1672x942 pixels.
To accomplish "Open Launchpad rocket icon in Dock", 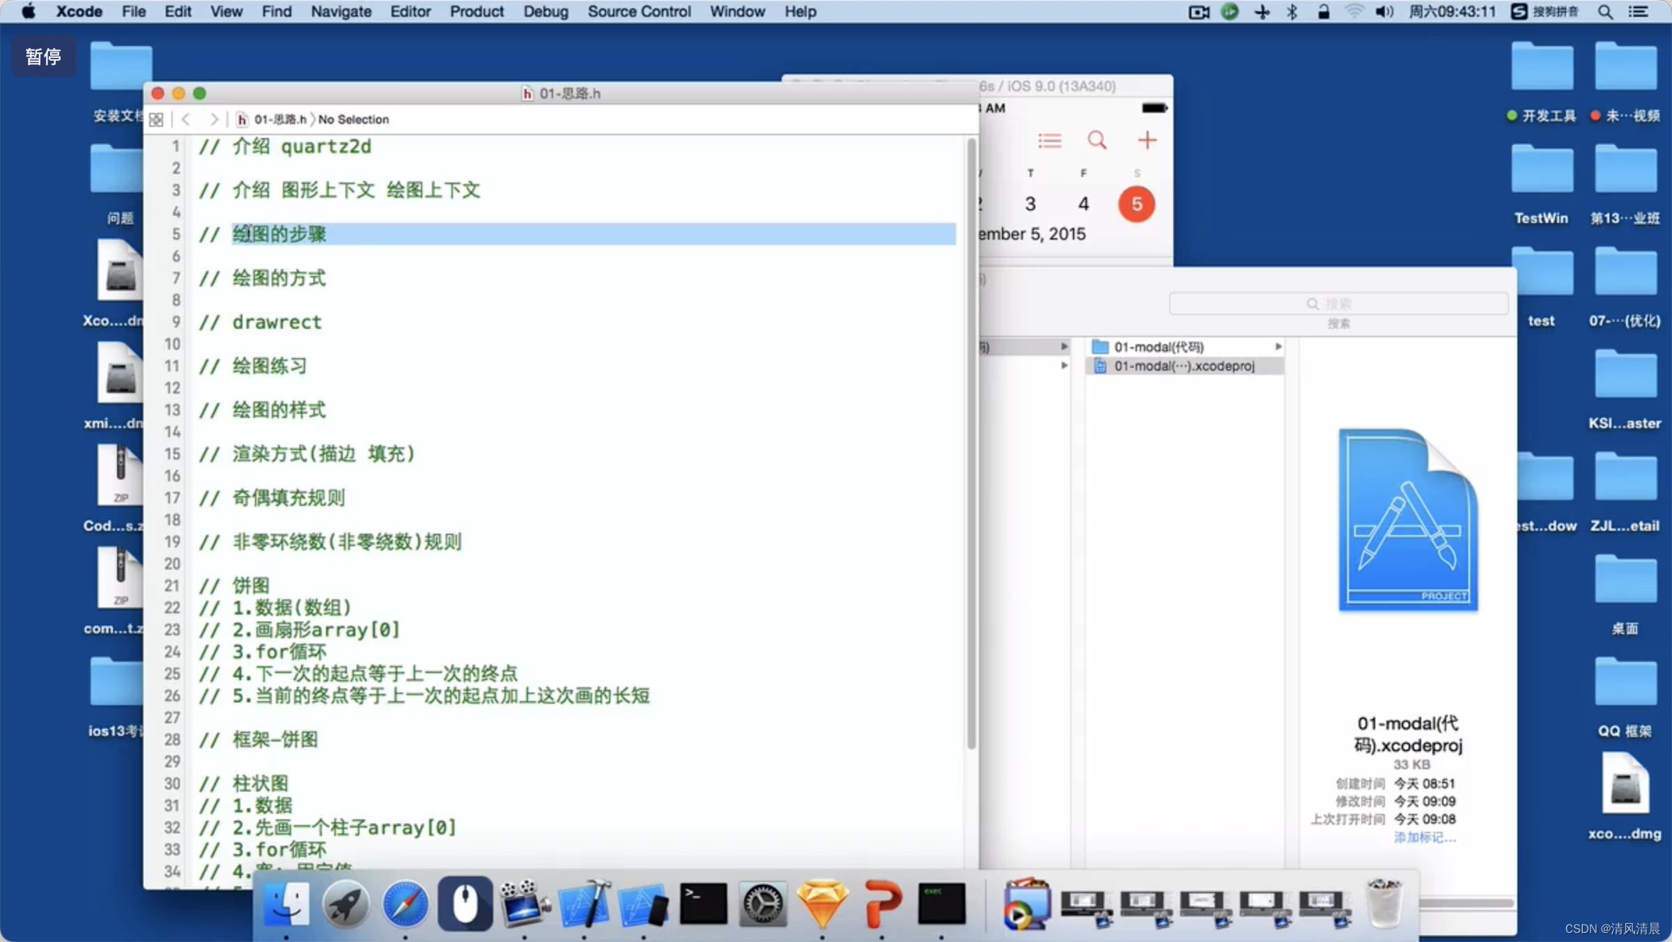I will (x=346, y=904).
